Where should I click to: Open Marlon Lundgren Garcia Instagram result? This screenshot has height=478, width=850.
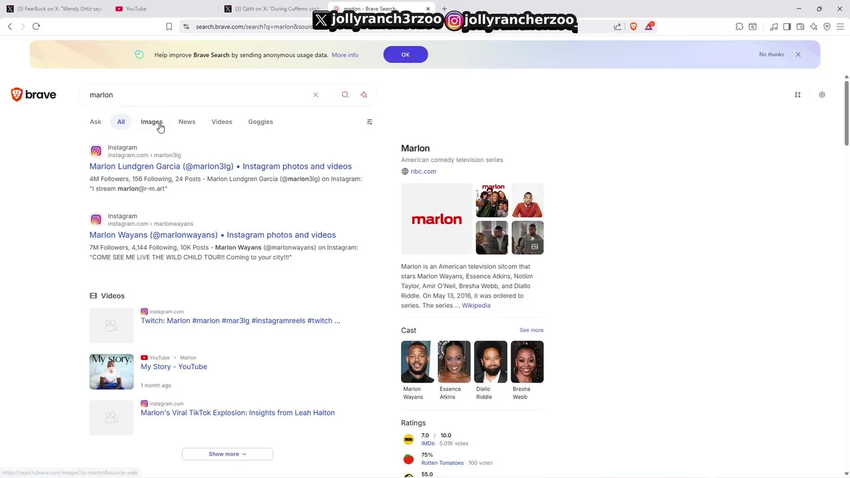220,167
